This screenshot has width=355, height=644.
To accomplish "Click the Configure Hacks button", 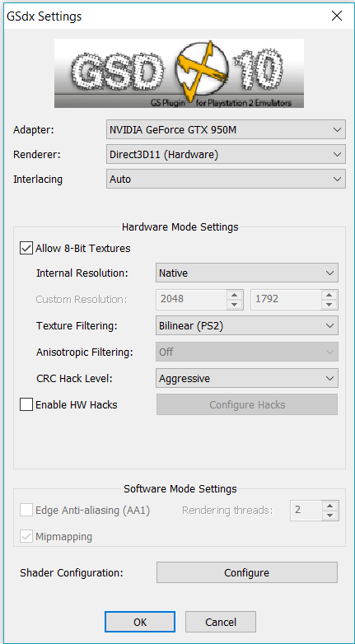I will coord(247,404).
